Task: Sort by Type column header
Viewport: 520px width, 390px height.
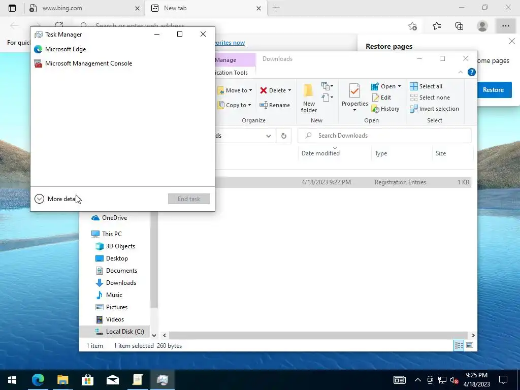Action: point(381,153)
